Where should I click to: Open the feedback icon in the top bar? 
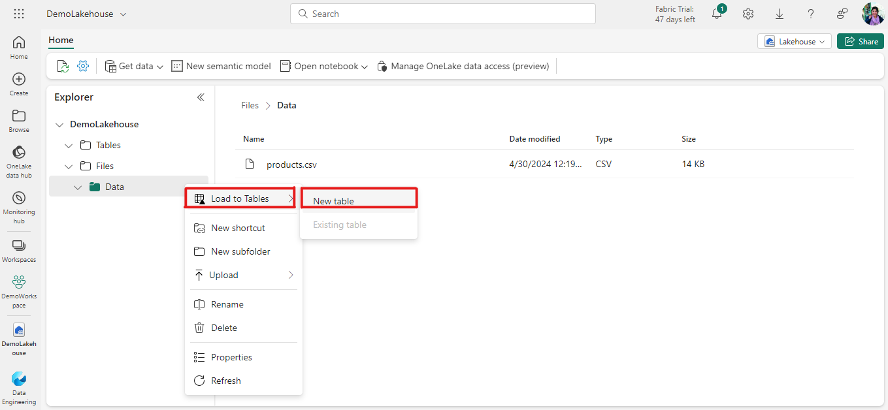842,14
